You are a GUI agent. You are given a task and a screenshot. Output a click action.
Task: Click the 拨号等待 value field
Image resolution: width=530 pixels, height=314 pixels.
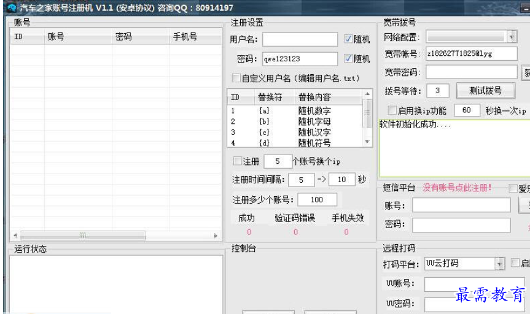point(438,91)
